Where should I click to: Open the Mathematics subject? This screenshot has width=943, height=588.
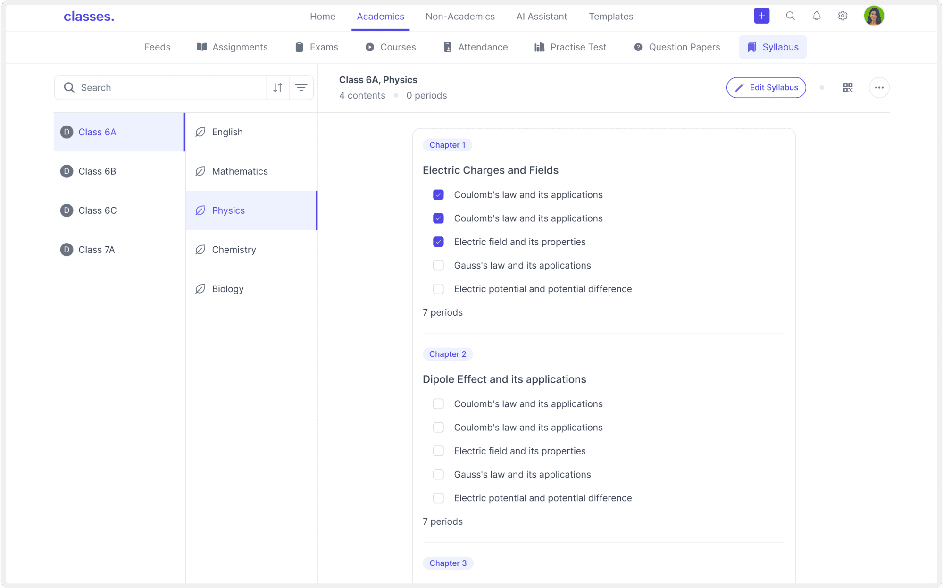click(x=240, y=171)
